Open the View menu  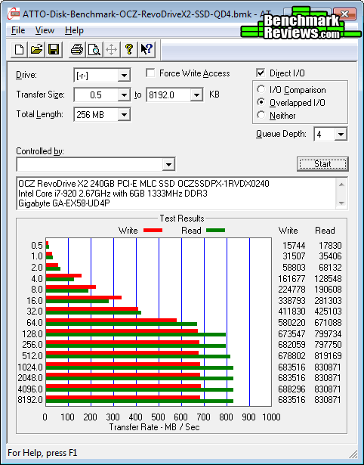click(x=45, y=30)
